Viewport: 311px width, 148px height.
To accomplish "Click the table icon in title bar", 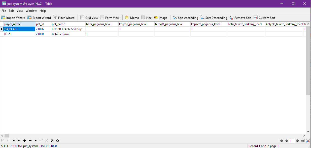I will pyautogui.click(x=4, y=4).
